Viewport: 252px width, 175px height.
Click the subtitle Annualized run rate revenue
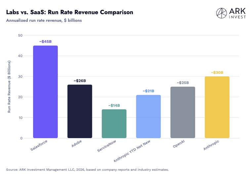(x=44, y=20)
